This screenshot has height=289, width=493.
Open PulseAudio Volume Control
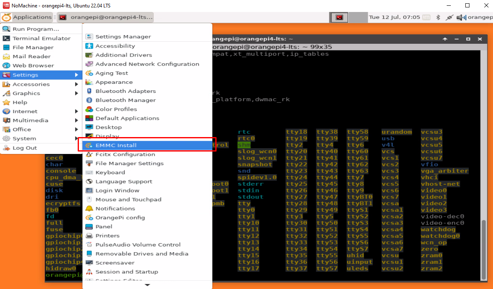(x=147, y=245)
